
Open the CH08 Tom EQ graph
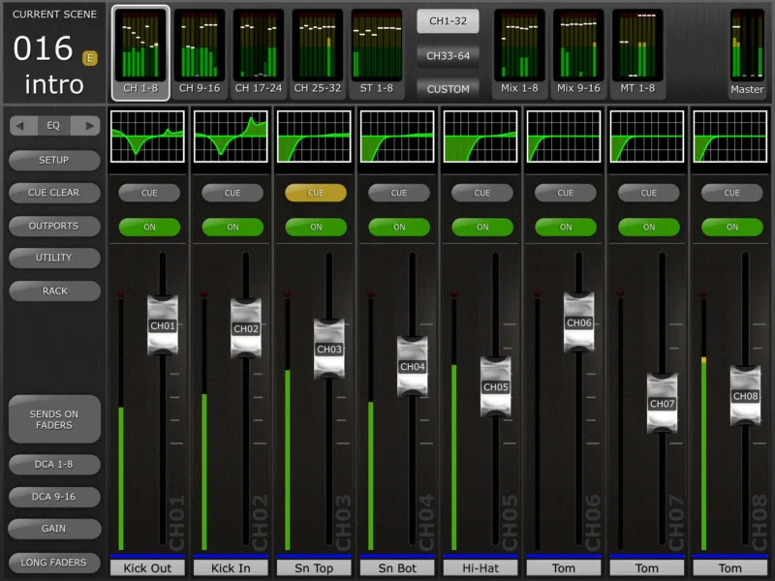click(x=730, y=137)
